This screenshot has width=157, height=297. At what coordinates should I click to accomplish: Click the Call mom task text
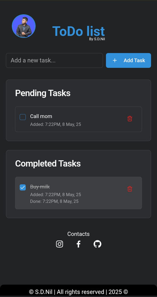41,116
